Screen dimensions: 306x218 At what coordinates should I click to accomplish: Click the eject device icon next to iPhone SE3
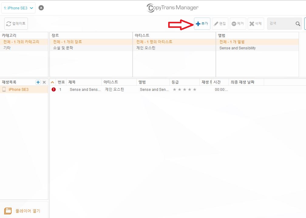click(x=42, y=8)
